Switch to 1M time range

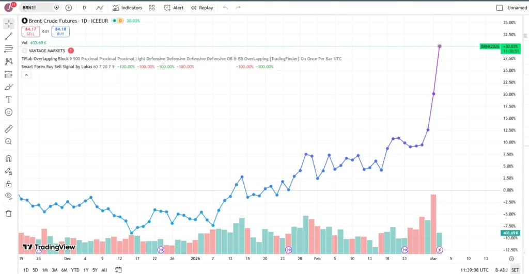click(44, 270)
